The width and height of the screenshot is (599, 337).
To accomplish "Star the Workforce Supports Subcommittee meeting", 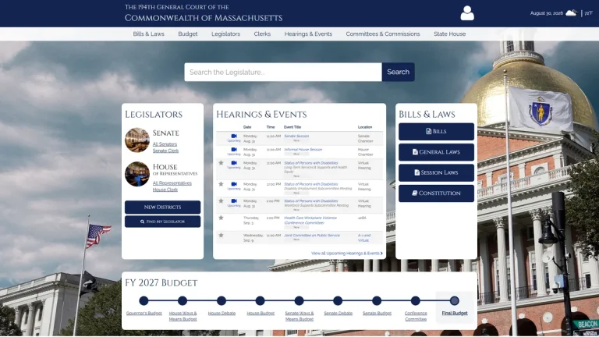I will click(x=221, y=200).
